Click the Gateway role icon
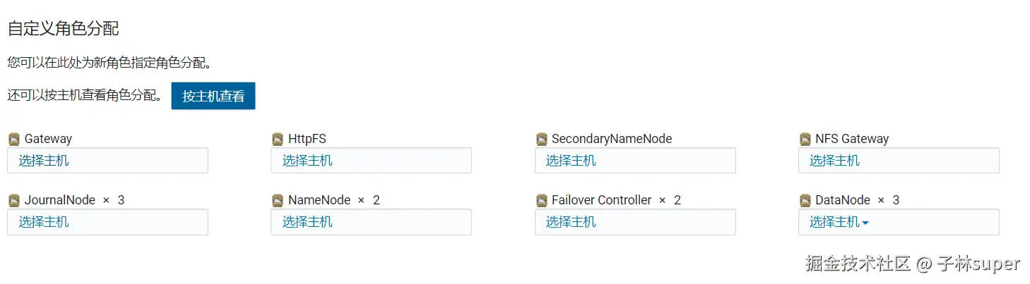 pyautogui.click(x=14, y=140)
